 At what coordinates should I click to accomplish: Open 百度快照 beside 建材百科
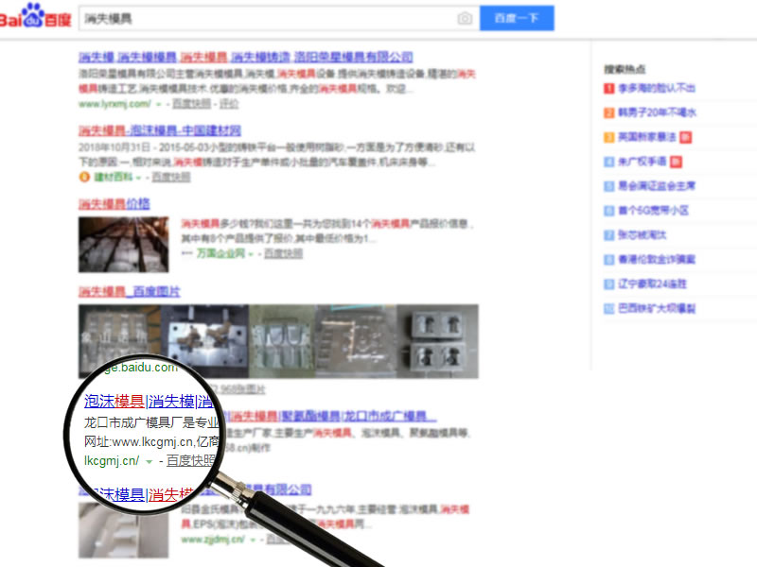[171, 177]
